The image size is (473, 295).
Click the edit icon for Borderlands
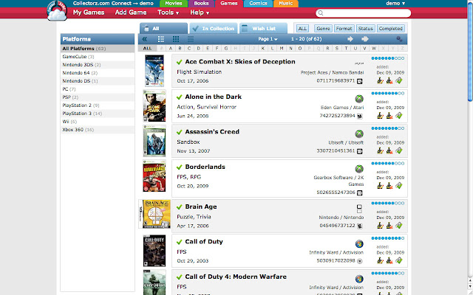pos(380,186)
